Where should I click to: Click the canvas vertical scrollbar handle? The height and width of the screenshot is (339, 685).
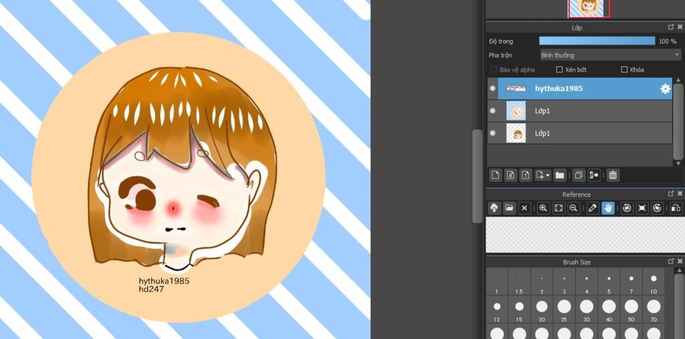[x=477, y=176]
